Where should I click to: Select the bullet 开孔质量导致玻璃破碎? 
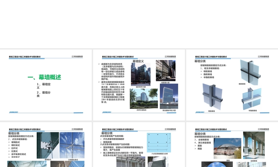(x=114, y=139)
